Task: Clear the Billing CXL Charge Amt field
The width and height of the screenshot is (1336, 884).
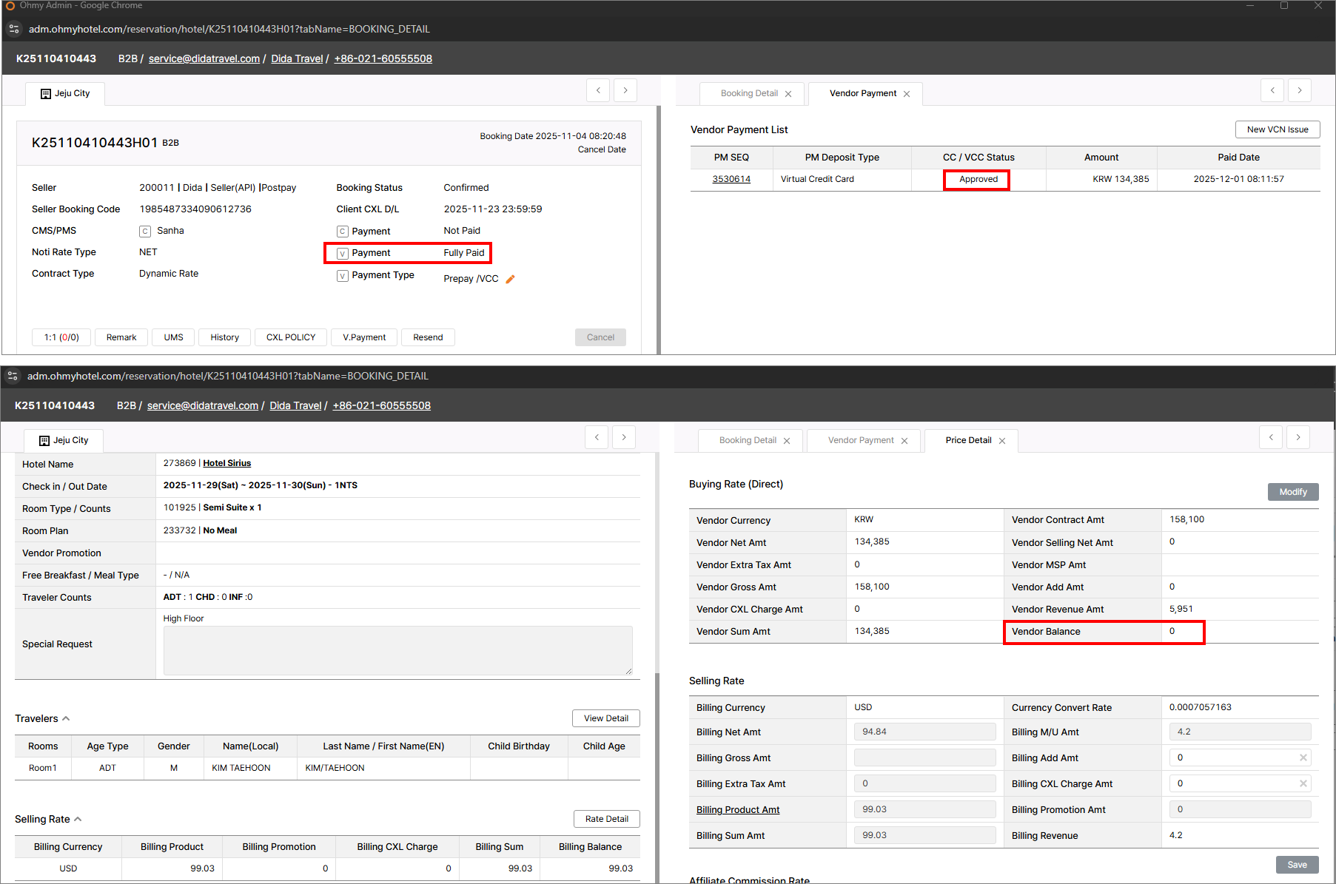Action: 1303,783
